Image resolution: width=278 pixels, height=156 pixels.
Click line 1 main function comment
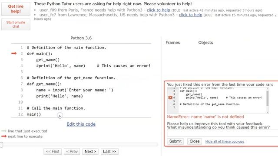click(66, 48)
